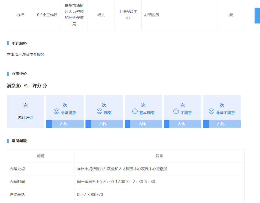Viewport: 260px width, 203px height.
Task: Select the neutral face icon for 基本满意
Action: [135, 111]
